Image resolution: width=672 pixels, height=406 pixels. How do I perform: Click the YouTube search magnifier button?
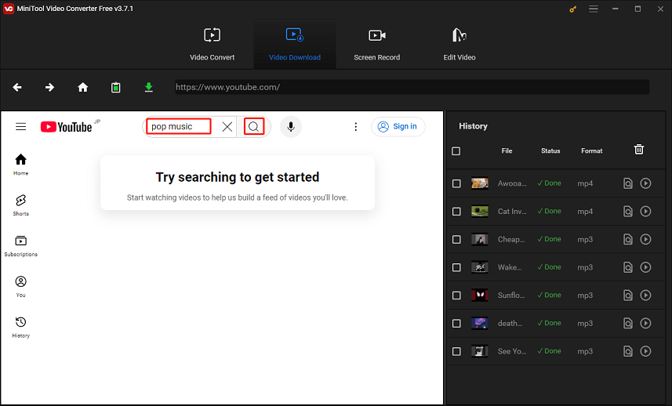(254, 127)
